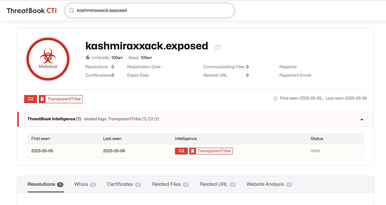Screen dimensions: 386x205
Task: Click the bookmark icon inside the TransparentTribe tag
Action: (42, 99)
